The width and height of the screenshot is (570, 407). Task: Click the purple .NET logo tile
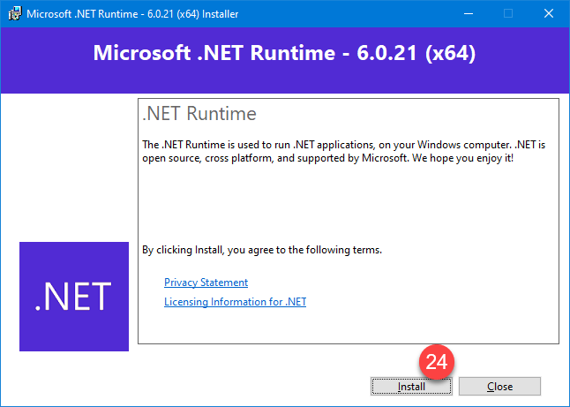[x=74, y=297]
